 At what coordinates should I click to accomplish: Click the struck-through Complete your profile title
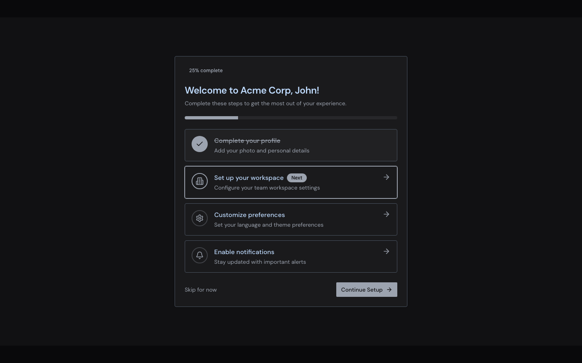point(247,141)
